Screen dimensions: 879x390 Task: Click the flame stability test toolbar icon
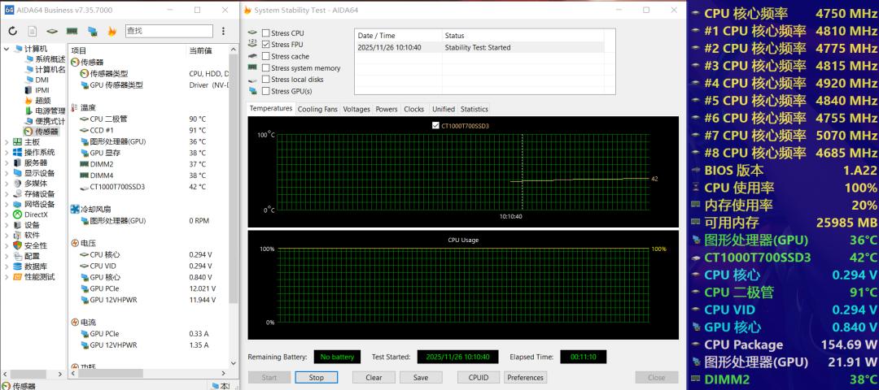112,31
